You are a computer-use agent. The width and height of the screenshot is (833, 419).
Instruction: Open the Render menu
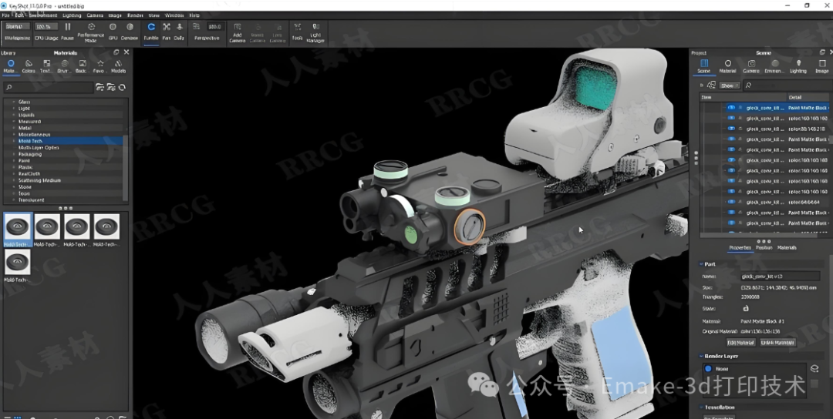pos(135,15)
